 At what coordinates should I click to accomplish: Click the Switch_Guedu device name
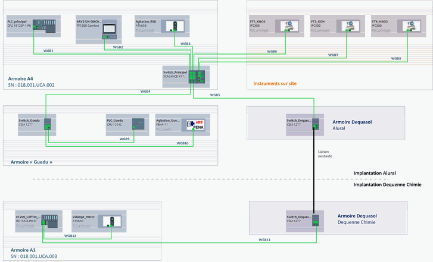click(x=29, y=121)
